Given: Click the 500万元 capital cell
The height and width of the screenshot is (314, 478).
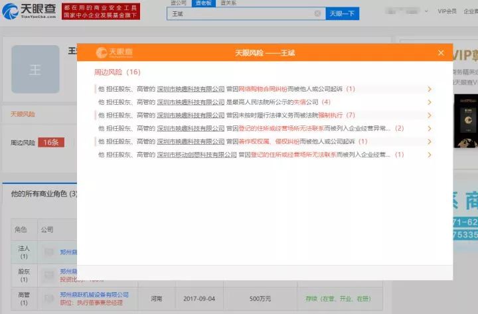Looking at the screenshot, I should (260, 299).
